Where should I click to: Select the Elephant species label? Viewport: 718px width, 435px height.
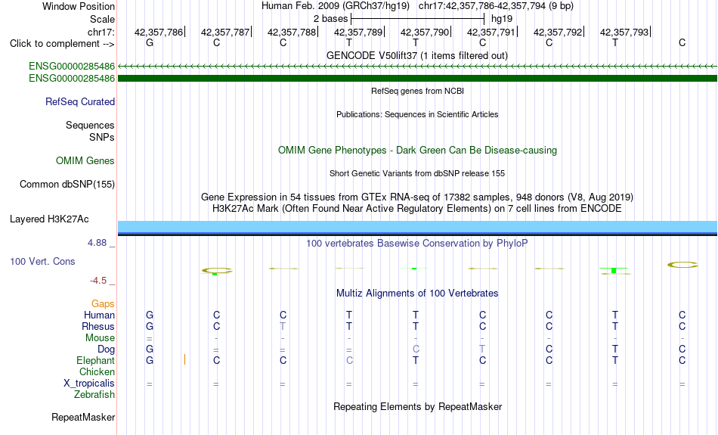tap(95, 361)
